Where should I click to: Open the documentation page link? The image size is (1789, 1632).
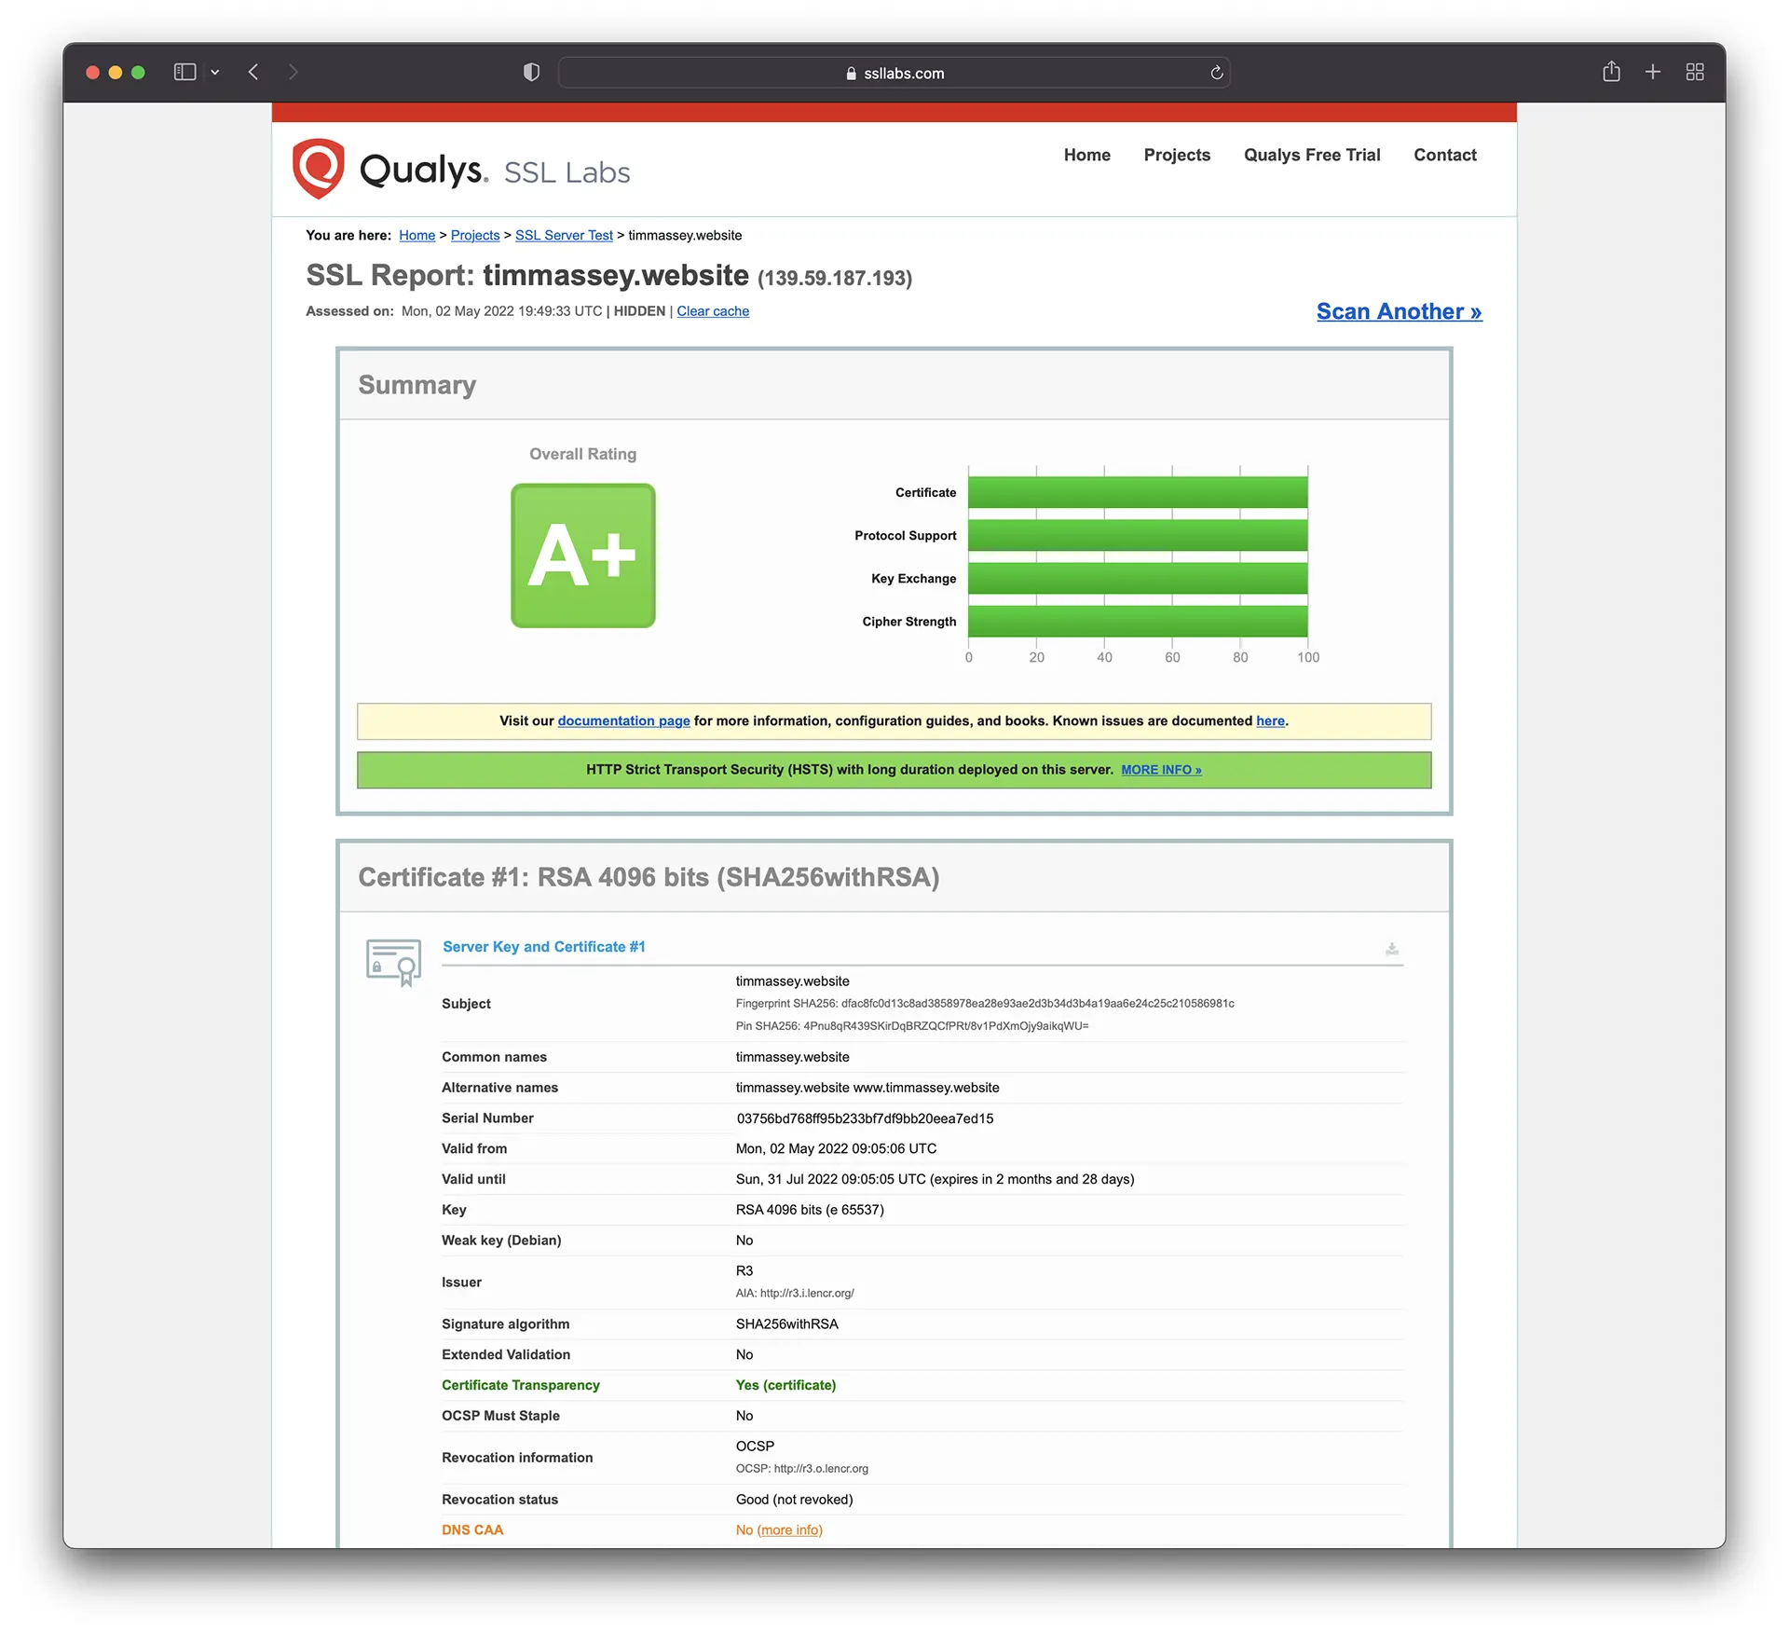coord(623,721)
